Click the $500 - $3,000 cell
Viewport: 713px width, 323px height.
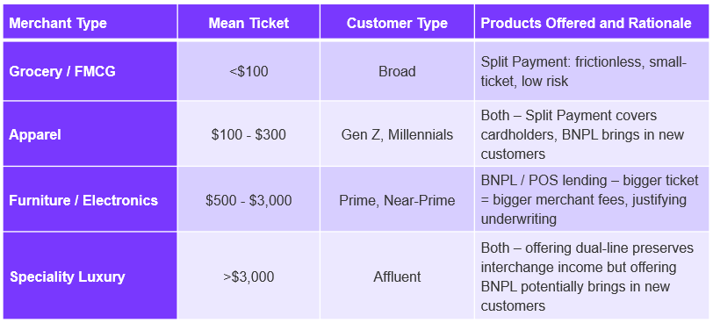pyautogui.click(x=248, y=199)
